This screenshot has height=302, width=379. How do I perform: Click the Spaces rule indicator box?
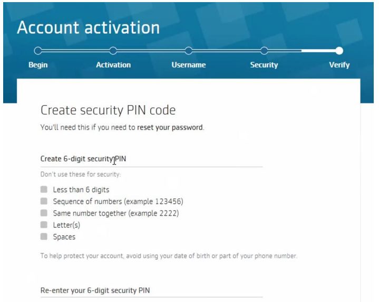click(x=44, y=237)
